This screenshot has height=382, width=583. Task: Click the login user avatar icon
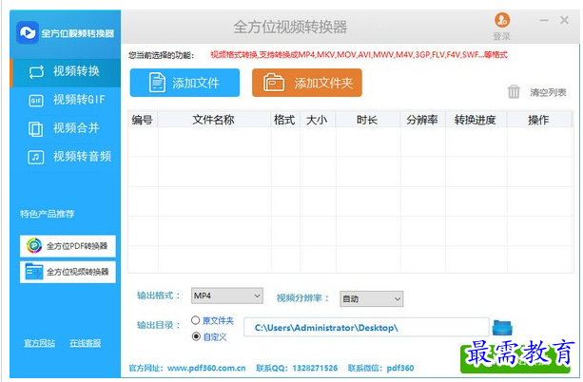coord(502,20)
